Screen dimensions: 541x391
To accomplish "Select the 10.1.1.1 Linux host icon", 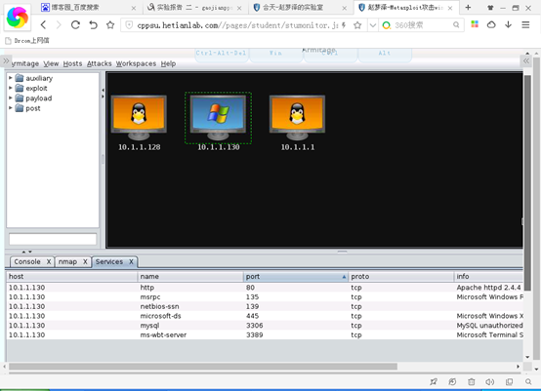I will point(297,118).
